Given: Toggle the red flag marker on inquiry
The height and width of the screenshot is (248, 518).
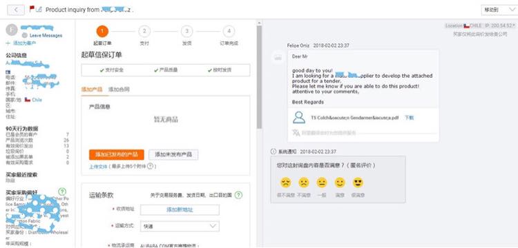Looking at the screenshot, I should click(32, 8).
